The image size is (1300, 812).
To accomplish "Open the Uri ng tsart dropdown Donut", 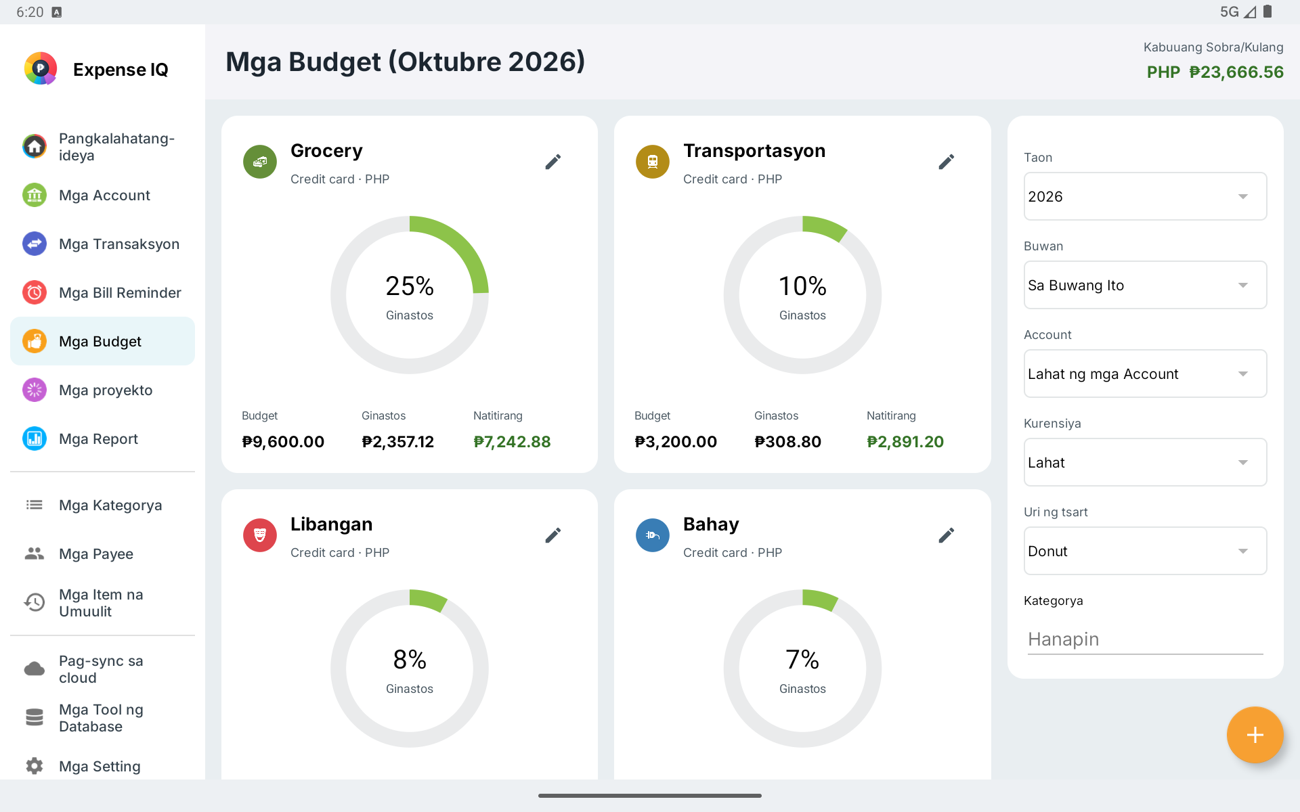I will pyautogui.click(x=1145, y=551).
